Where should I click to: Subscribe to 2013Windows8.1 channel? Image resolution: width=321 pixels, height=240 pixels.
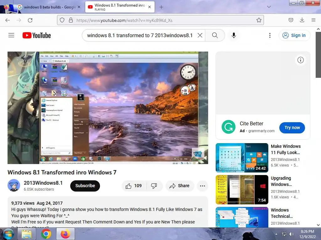[85, 186]
